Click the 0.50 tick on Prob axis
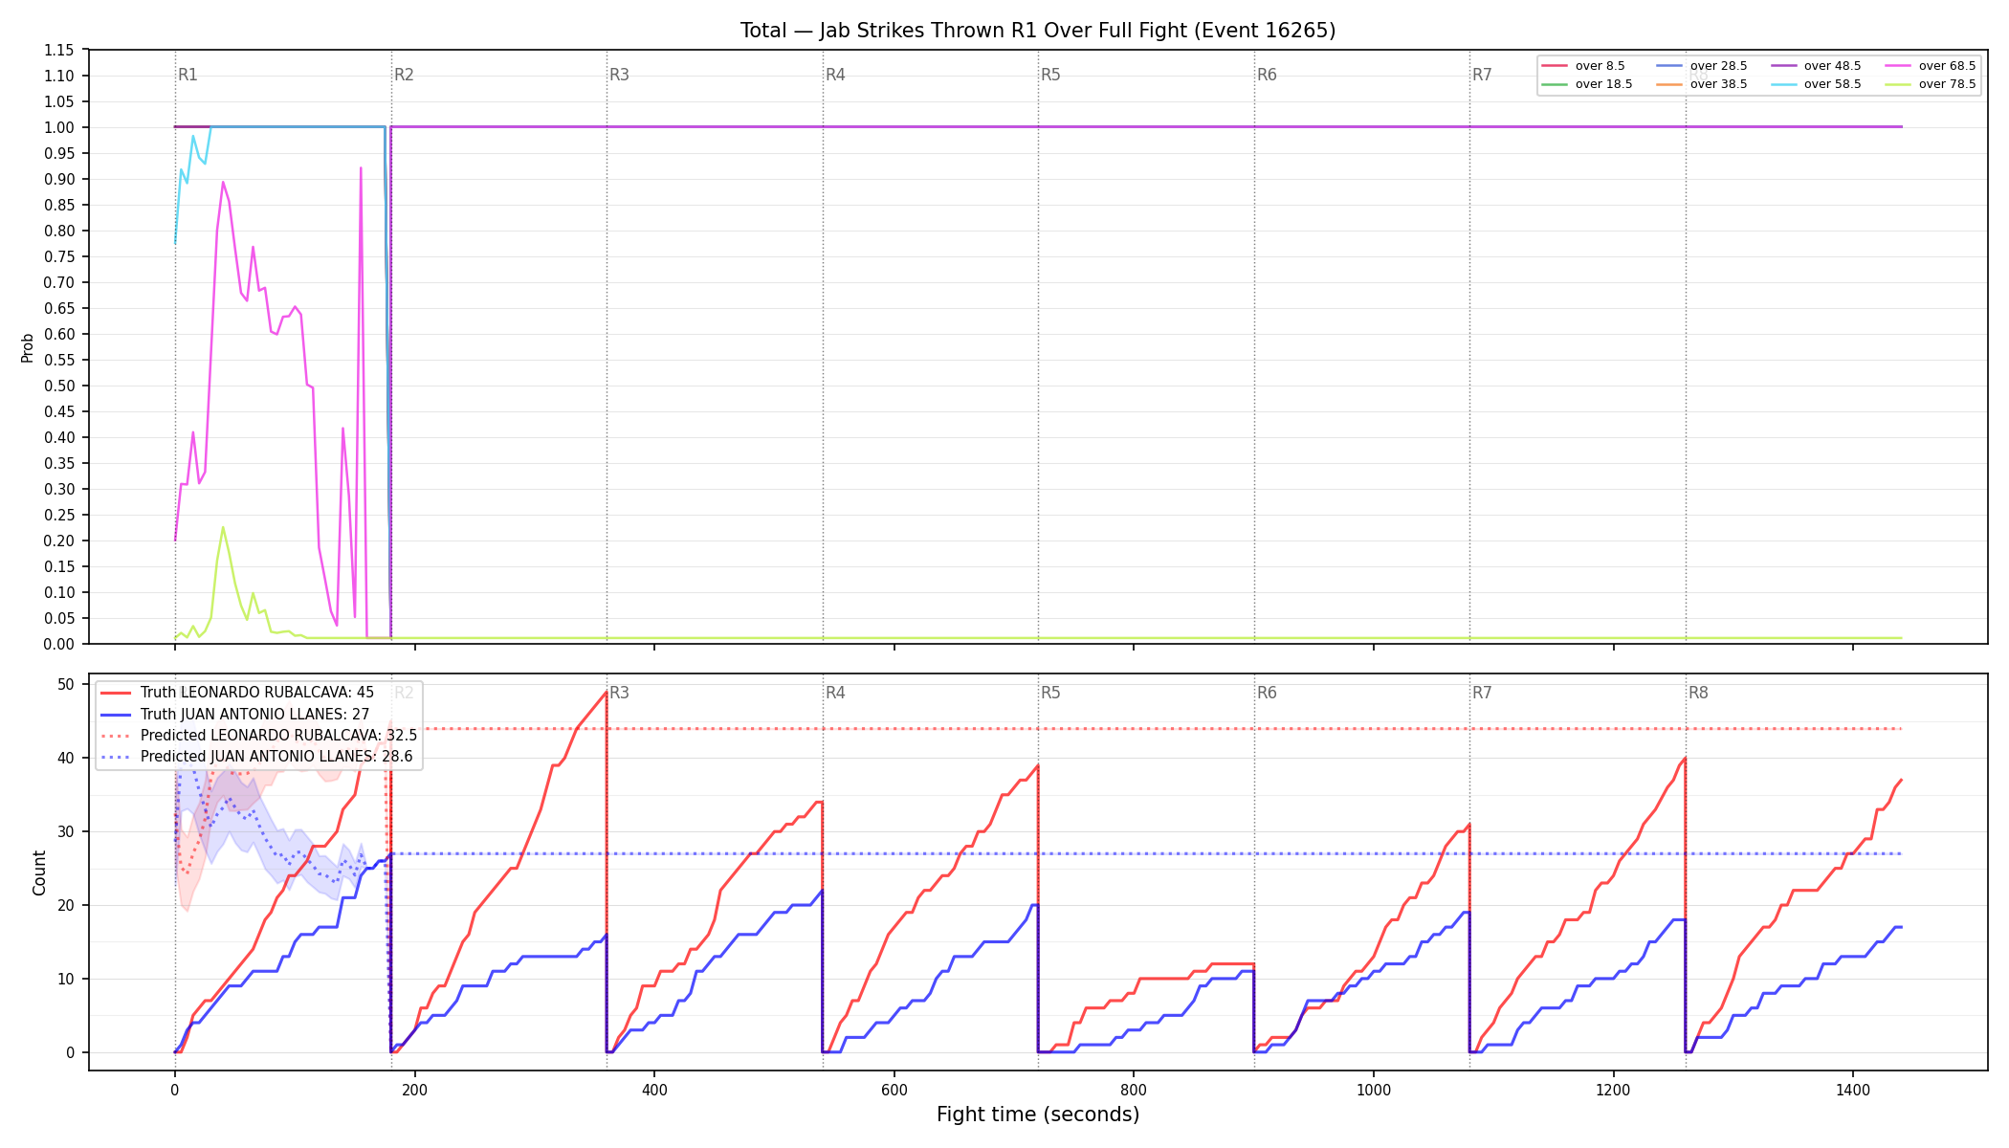Viewport: 2009px width, 1148px height. [x=59, y=386]
